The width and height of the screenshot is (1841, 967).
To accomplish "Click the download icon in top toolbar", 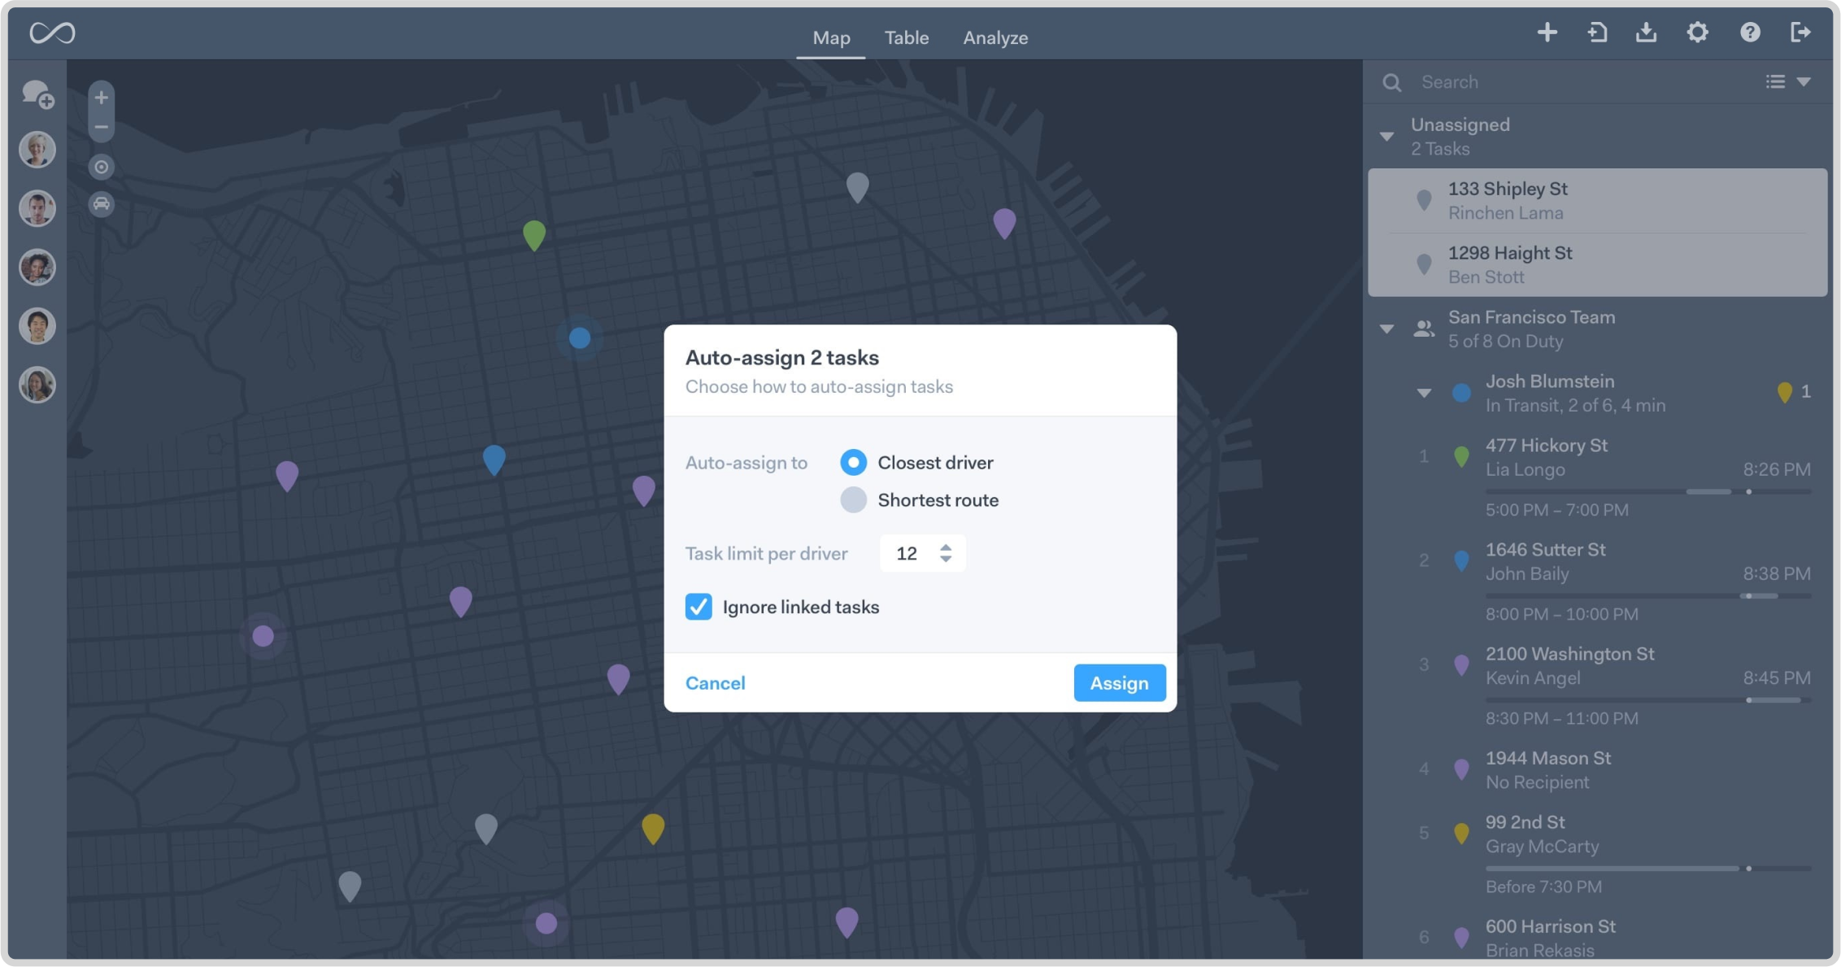I will [x=1647, y=33].
